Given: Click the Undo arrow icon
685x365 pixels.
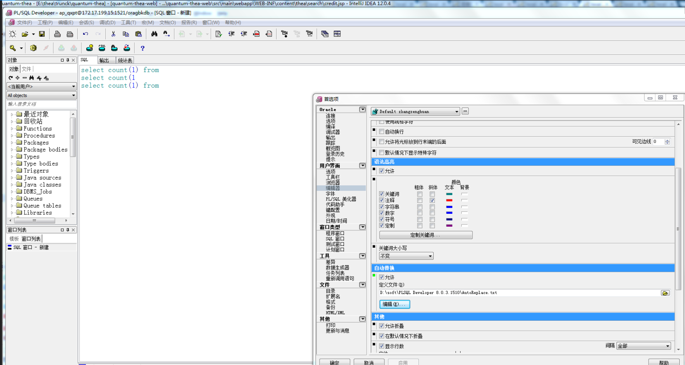Looking at the screenshot, I should point(86,34).
